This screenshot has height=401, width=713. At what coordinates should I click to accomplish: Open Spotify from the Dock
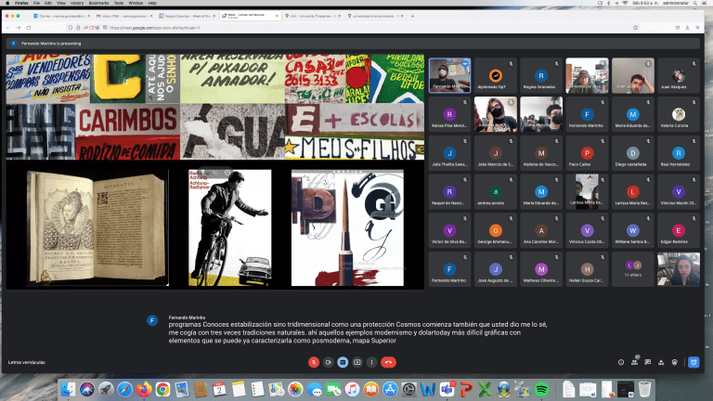tap(542, 387)
